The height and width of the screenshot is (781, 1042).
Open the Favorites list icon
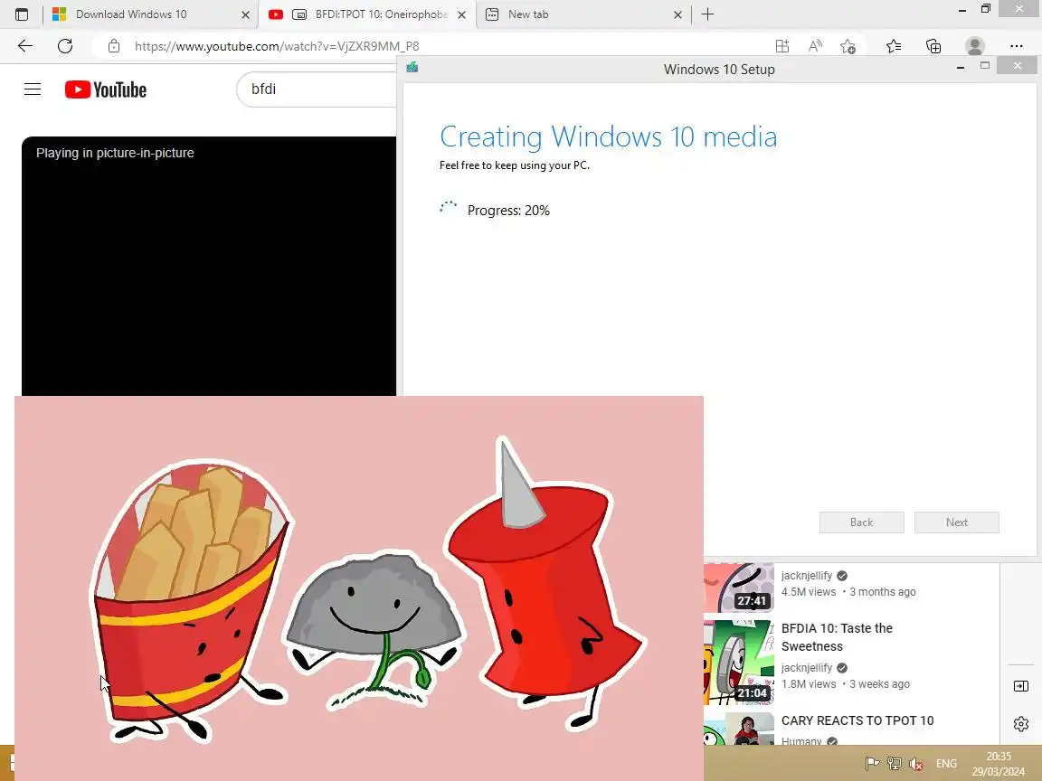[x=894, y=46]
